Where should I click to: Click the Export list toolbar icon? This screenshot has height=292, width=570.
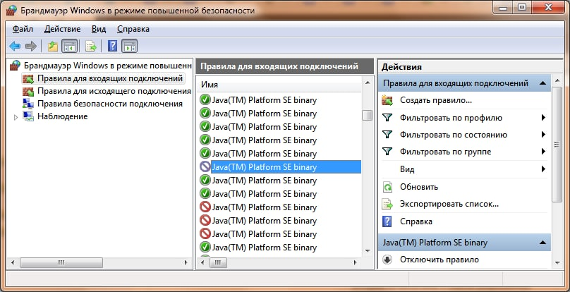[x=90, y=47]
